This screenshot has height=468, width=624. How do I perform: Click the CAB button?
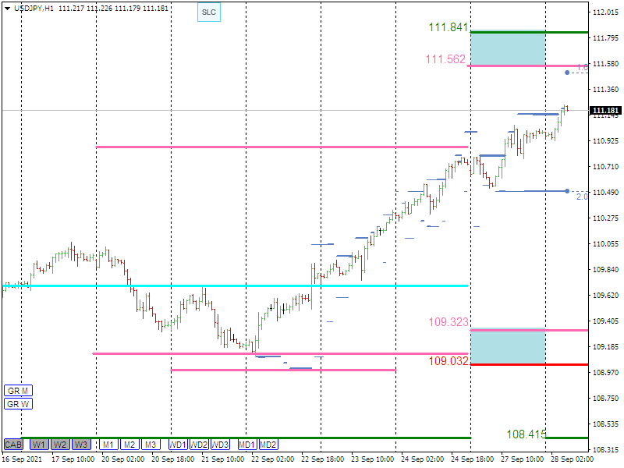13,445
